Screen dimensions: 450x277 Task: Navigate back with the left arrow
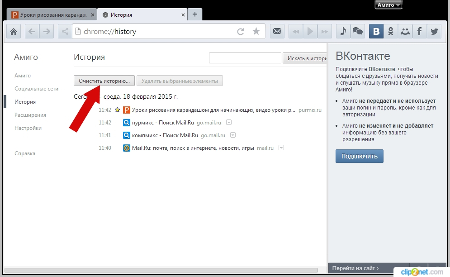pyautogui.click(x=32, y=31)
